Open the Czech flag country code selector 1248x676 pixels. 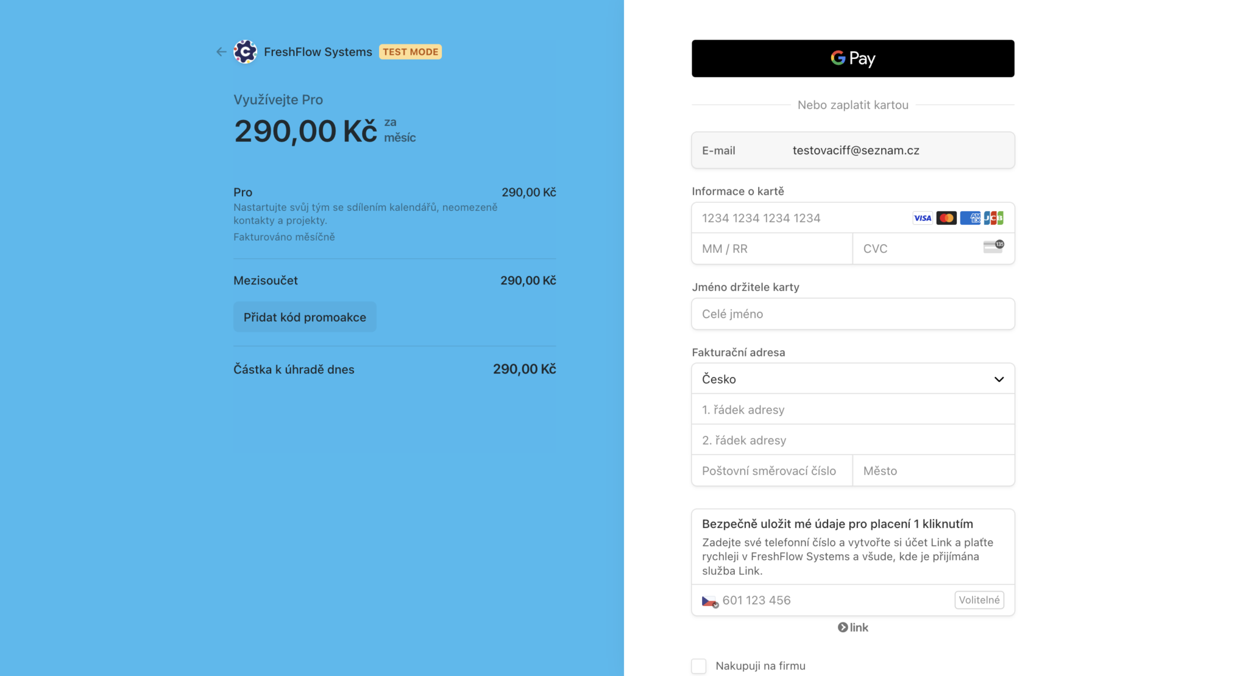pos(710,601)
